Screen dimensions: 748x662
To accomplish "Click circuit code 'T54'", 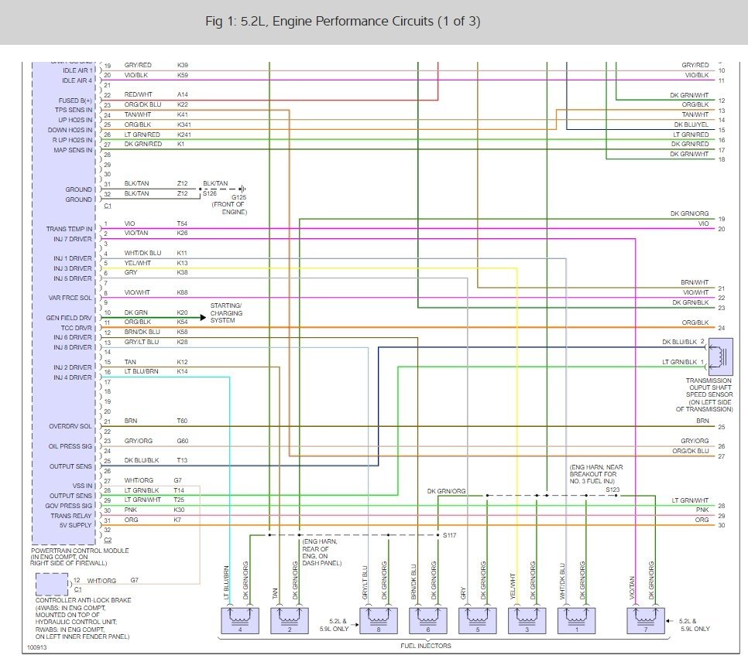I will 182,224.
